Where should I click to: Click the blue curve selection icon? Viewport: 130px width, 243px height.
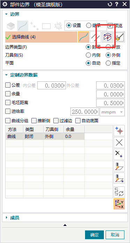84,37
